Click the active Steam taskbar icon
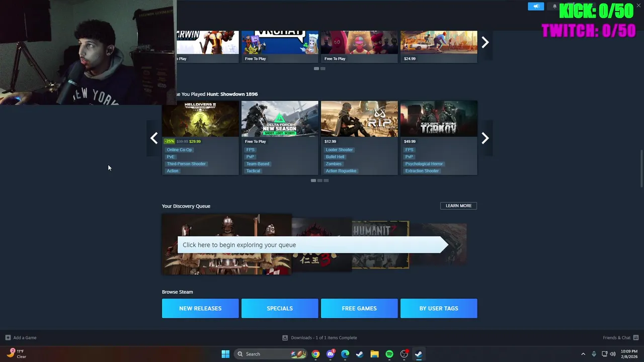The height and width of the screenshot is (362, 644). (x=419, y=354)
